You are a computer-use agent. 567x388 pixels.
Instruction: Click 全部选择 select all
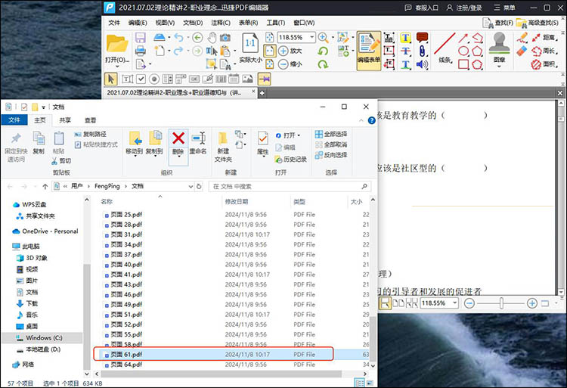pyautogui.click(x=331, y=134)
